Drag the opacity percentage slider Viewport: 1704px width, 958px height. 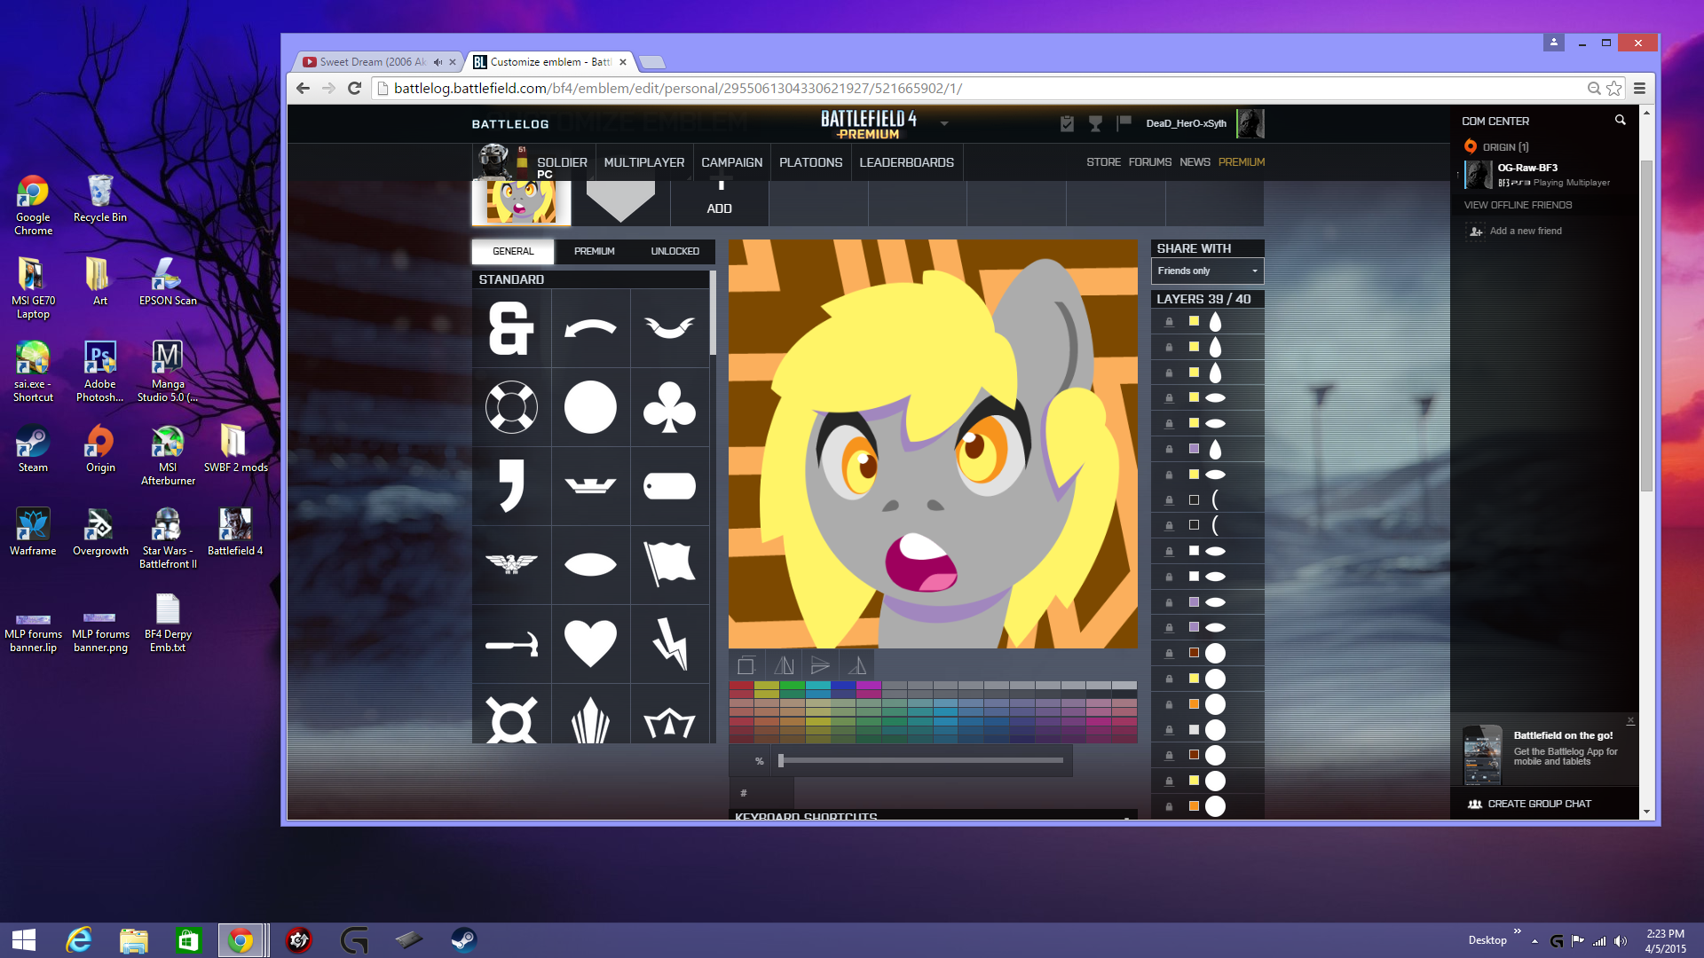coord(785,759)
